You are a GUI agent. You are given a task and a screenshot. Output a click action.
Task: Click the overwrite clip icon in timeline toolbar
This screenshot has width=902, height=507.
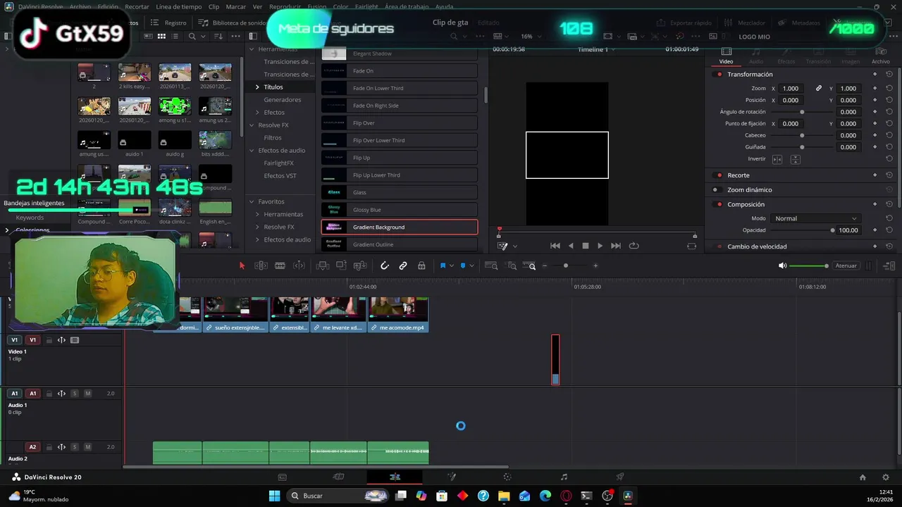[x=341, y=265]
